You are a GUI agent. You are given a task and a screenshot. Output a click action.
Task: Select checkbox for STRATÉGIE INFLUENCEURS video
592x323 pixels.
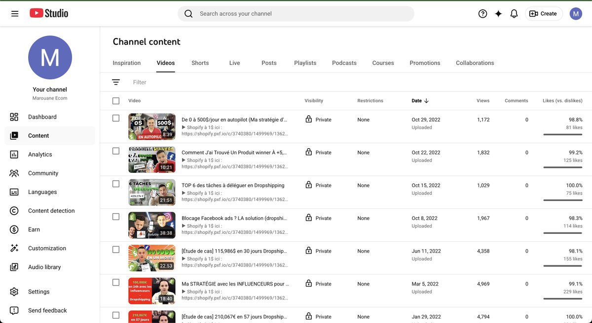[x=116, y=283]
